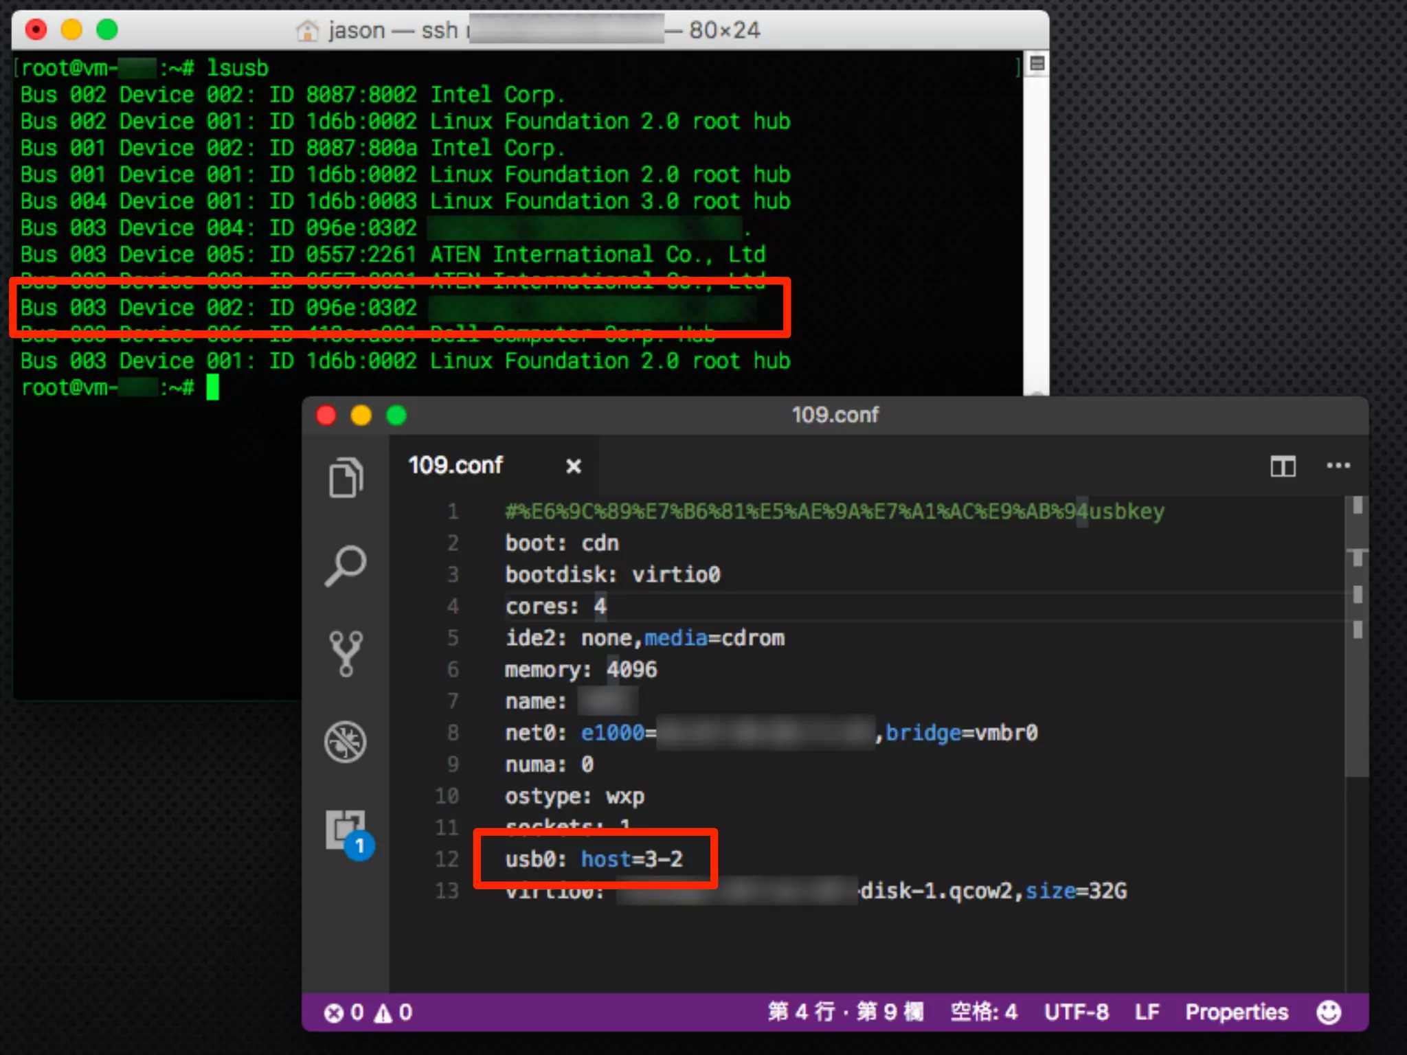Open the LF line ending selector

(x=1146, y=1012)
